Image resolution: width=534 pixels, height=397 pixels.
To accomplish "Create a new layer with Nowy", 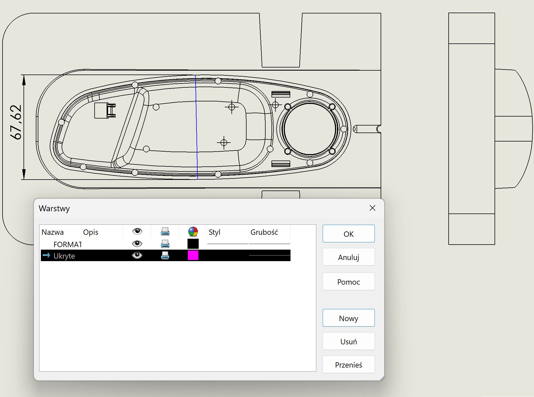I will pyautogui.click(x=348, y=318).
